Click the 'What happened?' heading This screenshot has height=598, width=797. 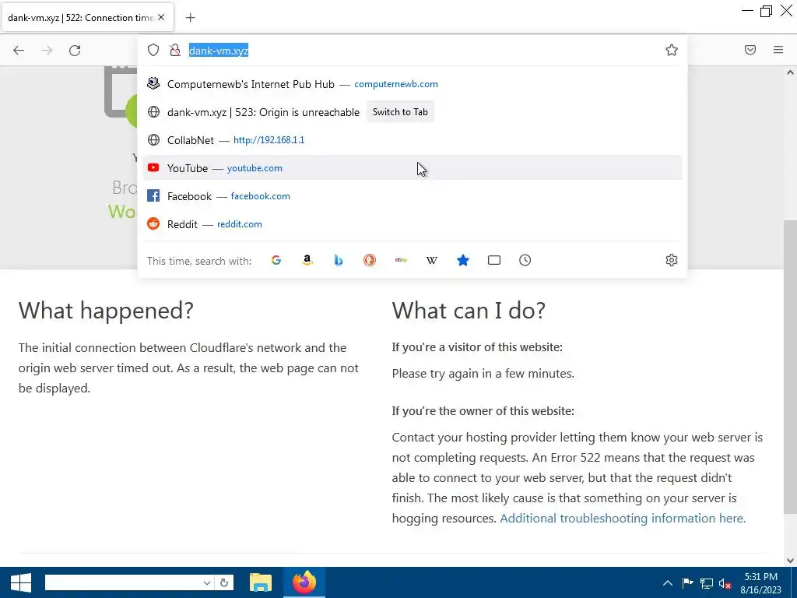pyautogui.click(x=106, y=311)
